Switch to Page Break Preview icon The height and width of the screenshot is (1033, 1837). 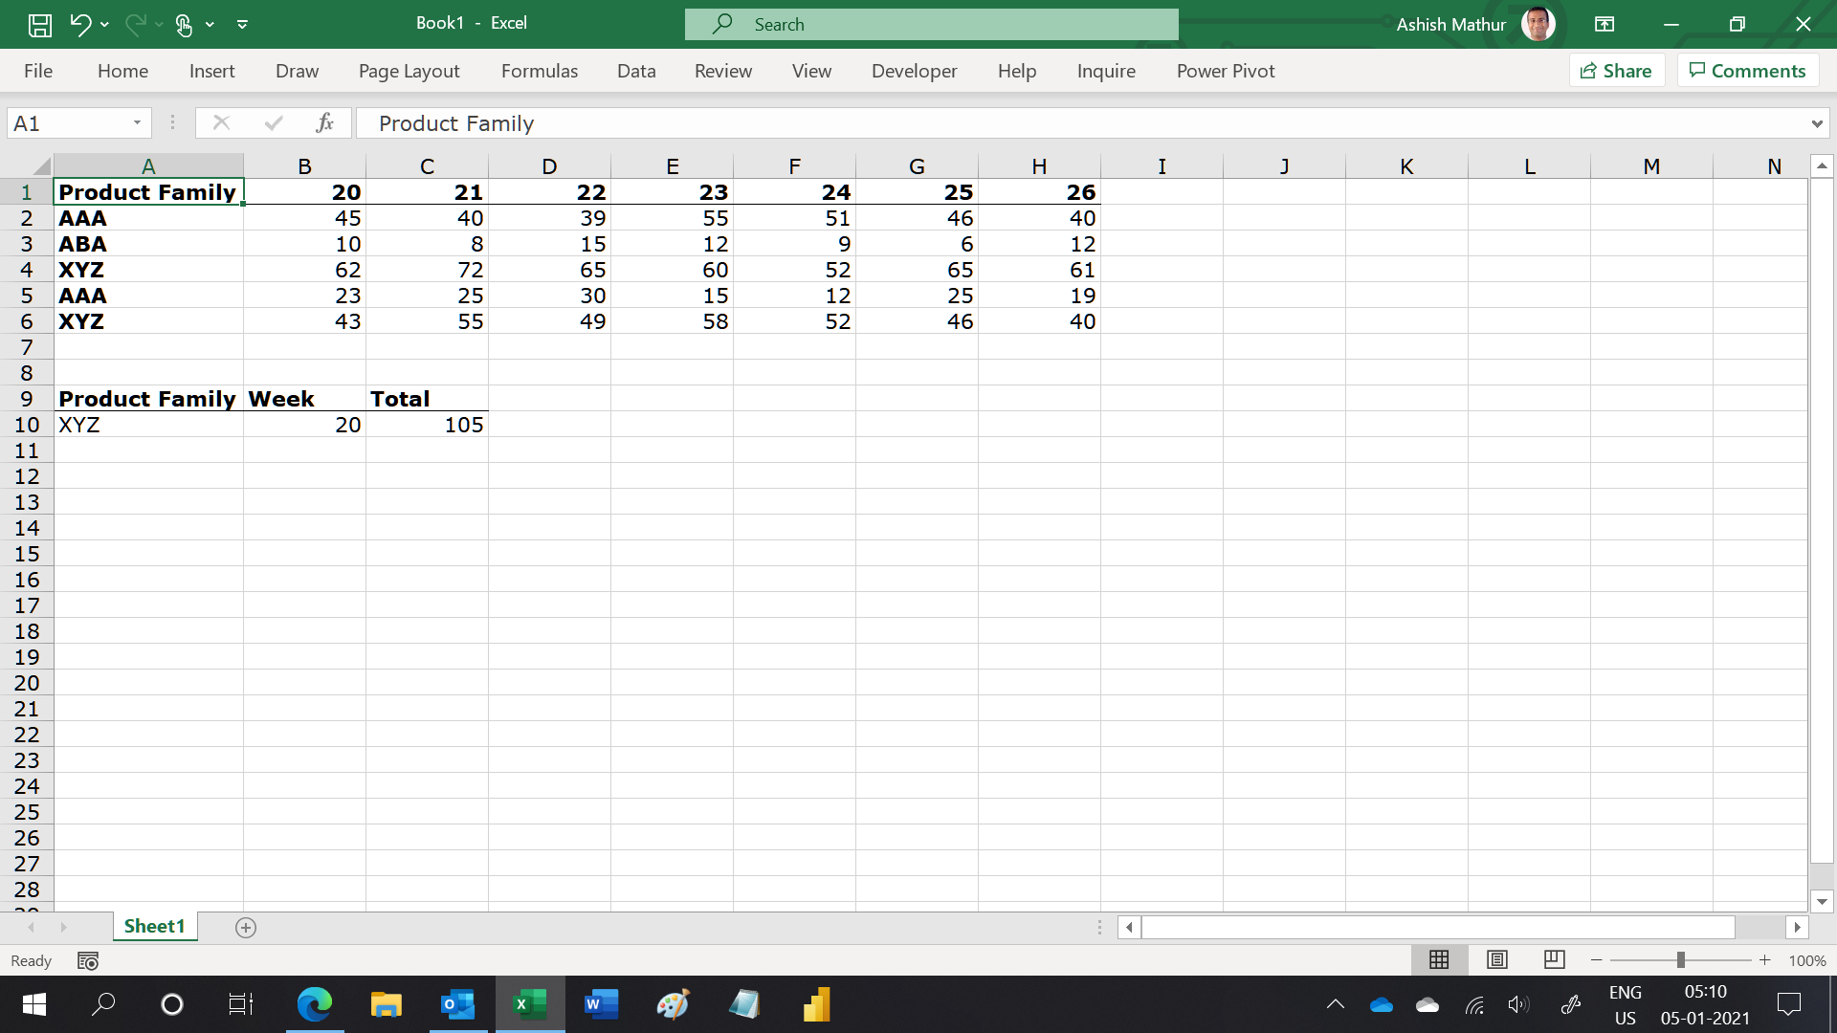click(1555, 959)
